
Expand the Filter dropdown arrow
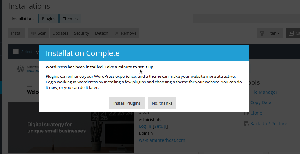(279, 33)
